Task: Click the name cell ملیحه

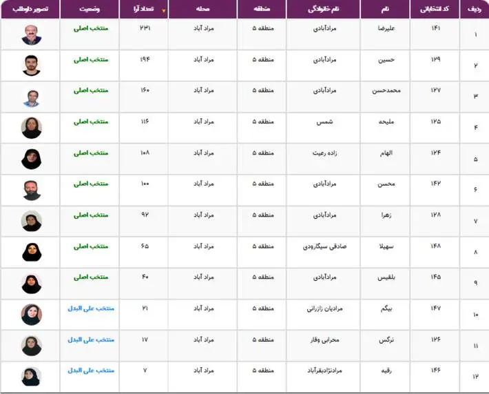Action: click(386, 121)
